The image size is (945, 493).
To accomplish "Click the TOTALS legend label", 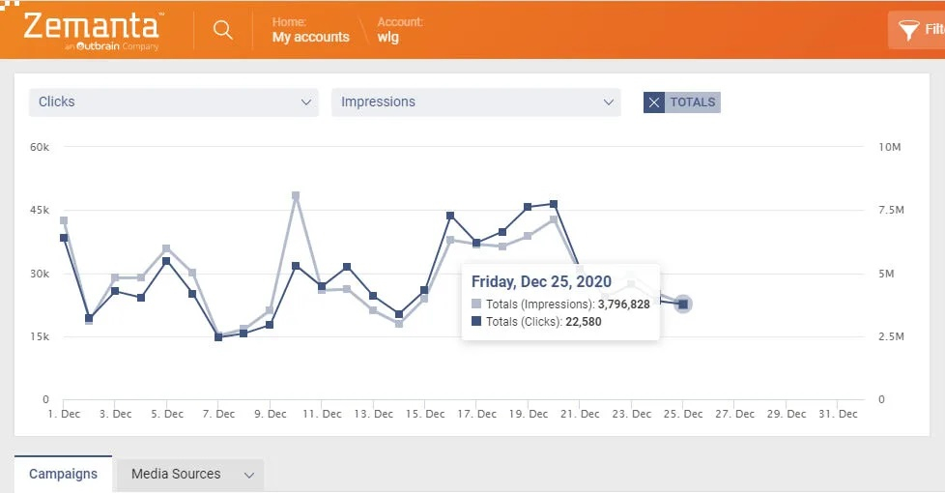I will point(693,102).
